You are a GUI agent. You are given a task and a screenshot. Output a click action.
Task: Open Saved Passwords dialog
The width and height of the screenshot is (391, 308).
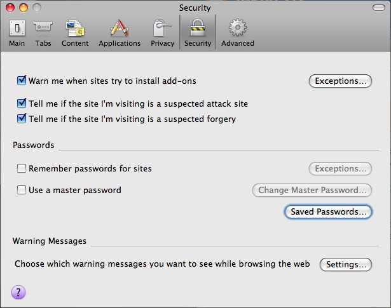328,212
